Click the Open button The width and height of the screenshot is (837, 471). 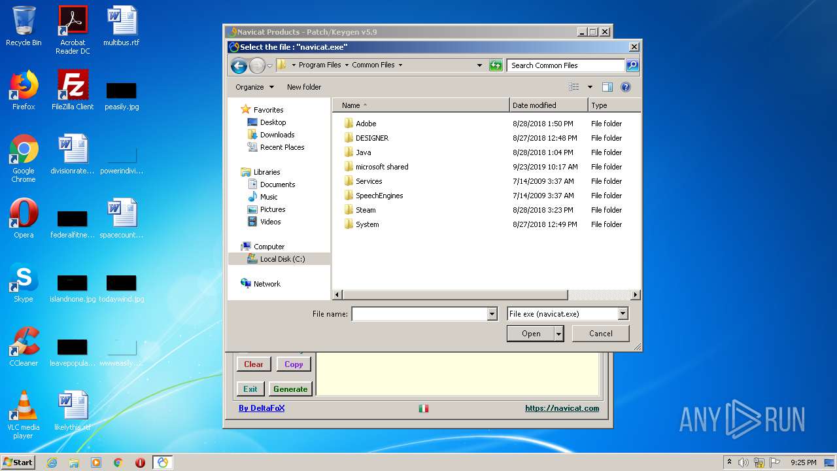[531, 334]
